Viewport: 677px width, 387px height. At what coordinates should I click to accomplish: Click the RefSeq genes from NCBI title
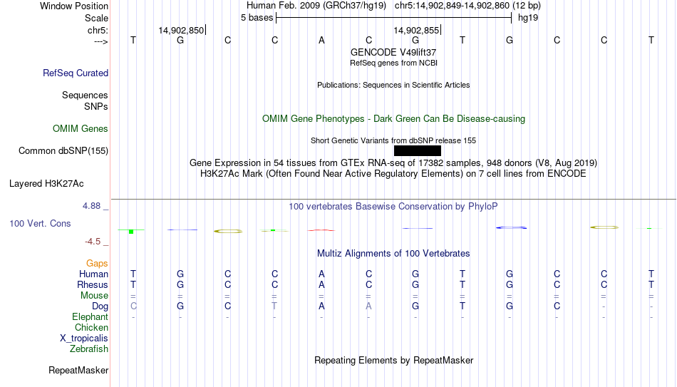(394, 63)
